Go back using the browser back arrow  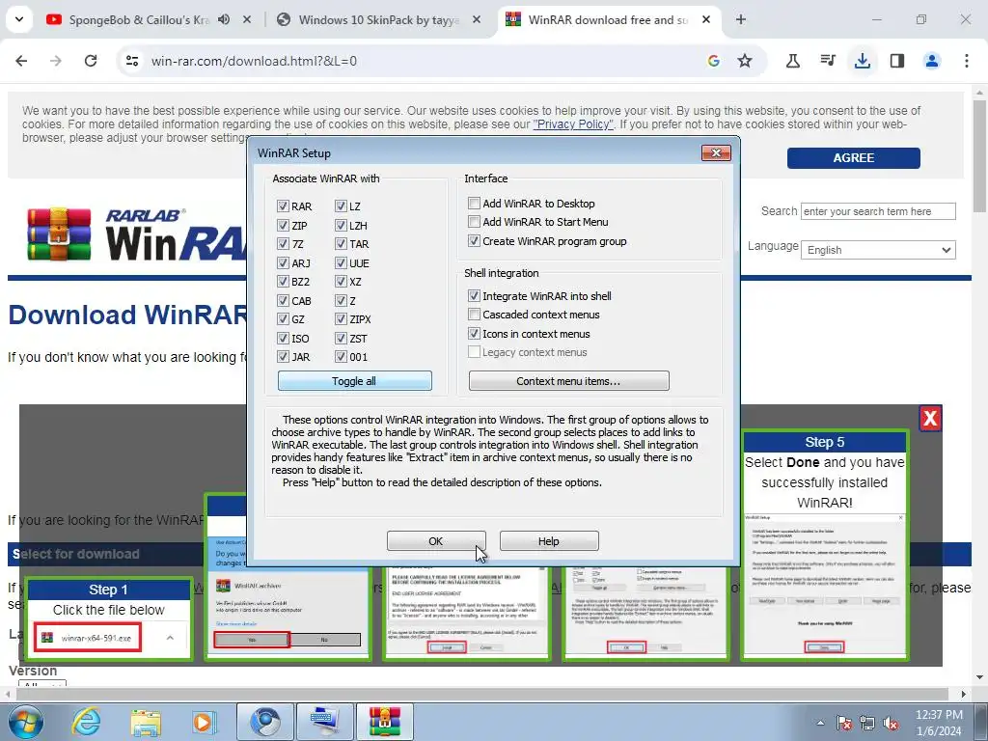[21, 61]
